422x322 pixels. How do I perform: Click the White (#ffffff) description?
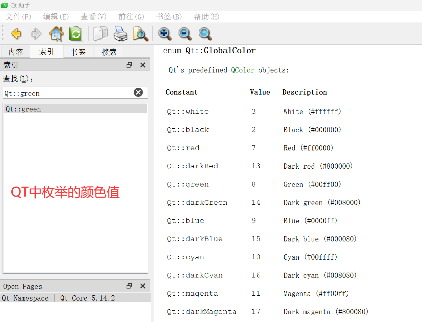pyautogui.click(x=312, y=111)
